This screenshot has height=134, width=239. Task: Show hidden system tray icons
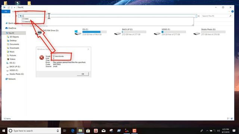point(207,131)
